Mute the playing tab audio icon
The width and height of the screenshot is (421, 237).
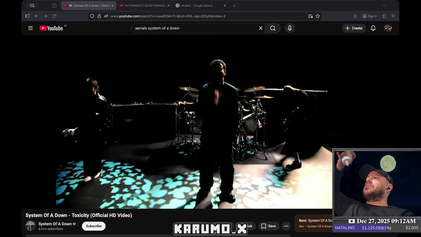click(70, 6)
